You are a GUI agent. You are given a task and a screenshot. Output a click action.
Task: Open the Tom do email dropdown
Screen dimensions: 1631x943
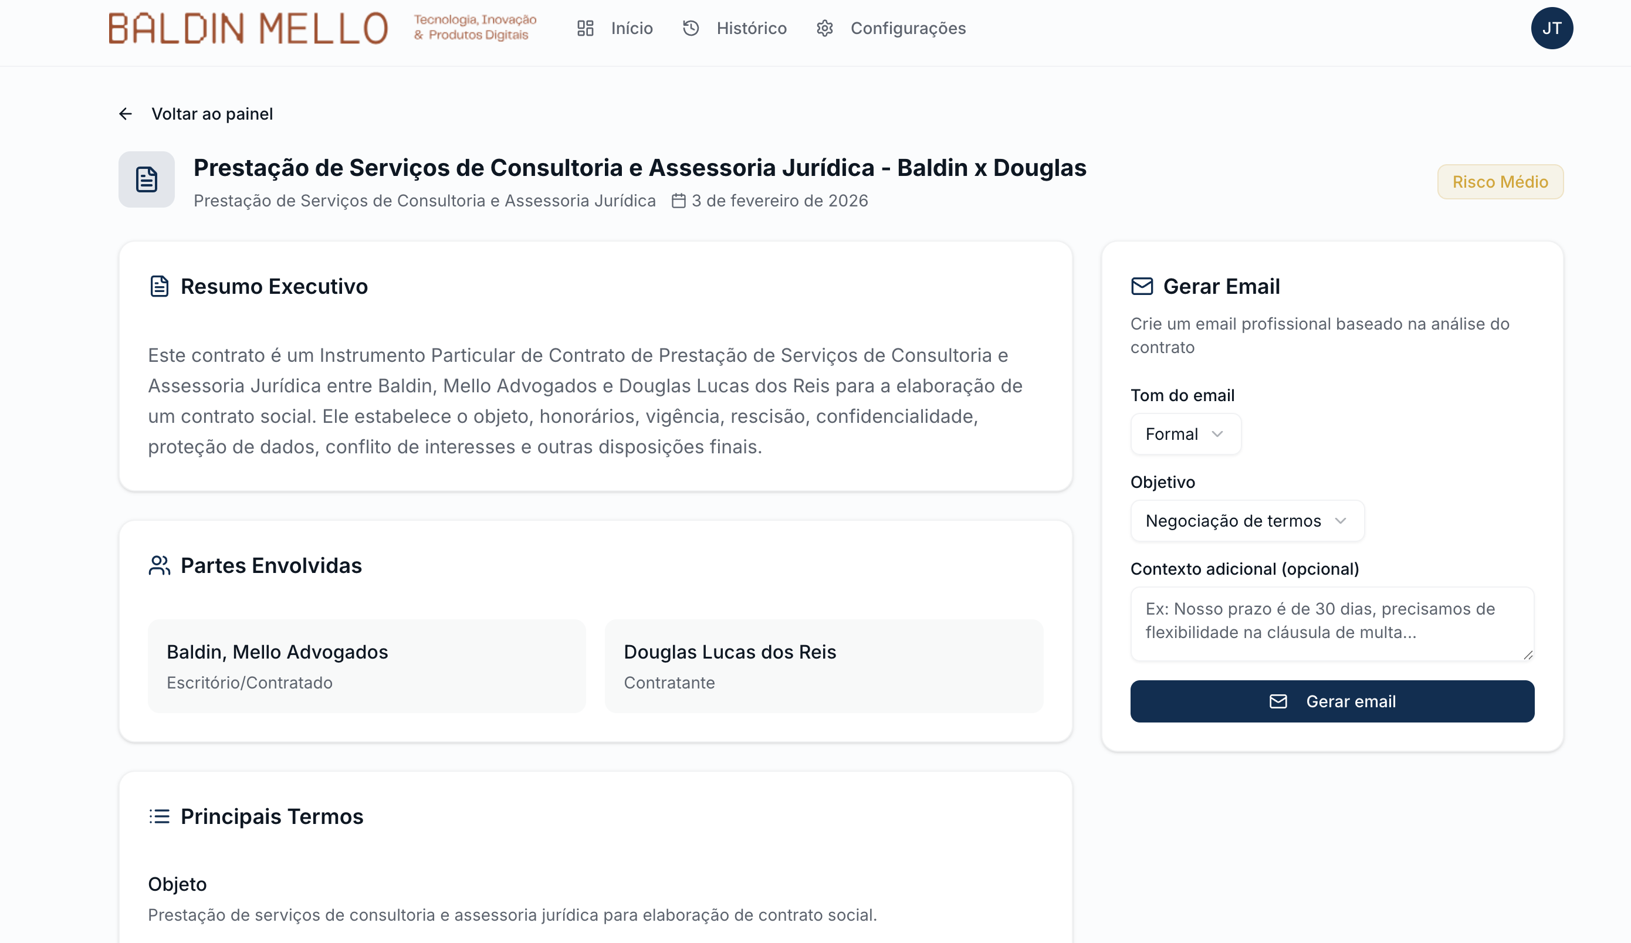[x=1185, y=434]
